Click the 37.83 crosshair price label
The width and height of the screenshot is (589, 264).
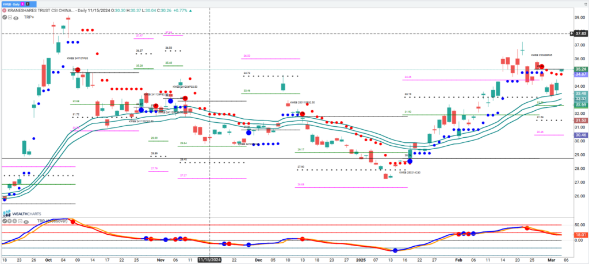pyautogui.click(x=581, y=33)
